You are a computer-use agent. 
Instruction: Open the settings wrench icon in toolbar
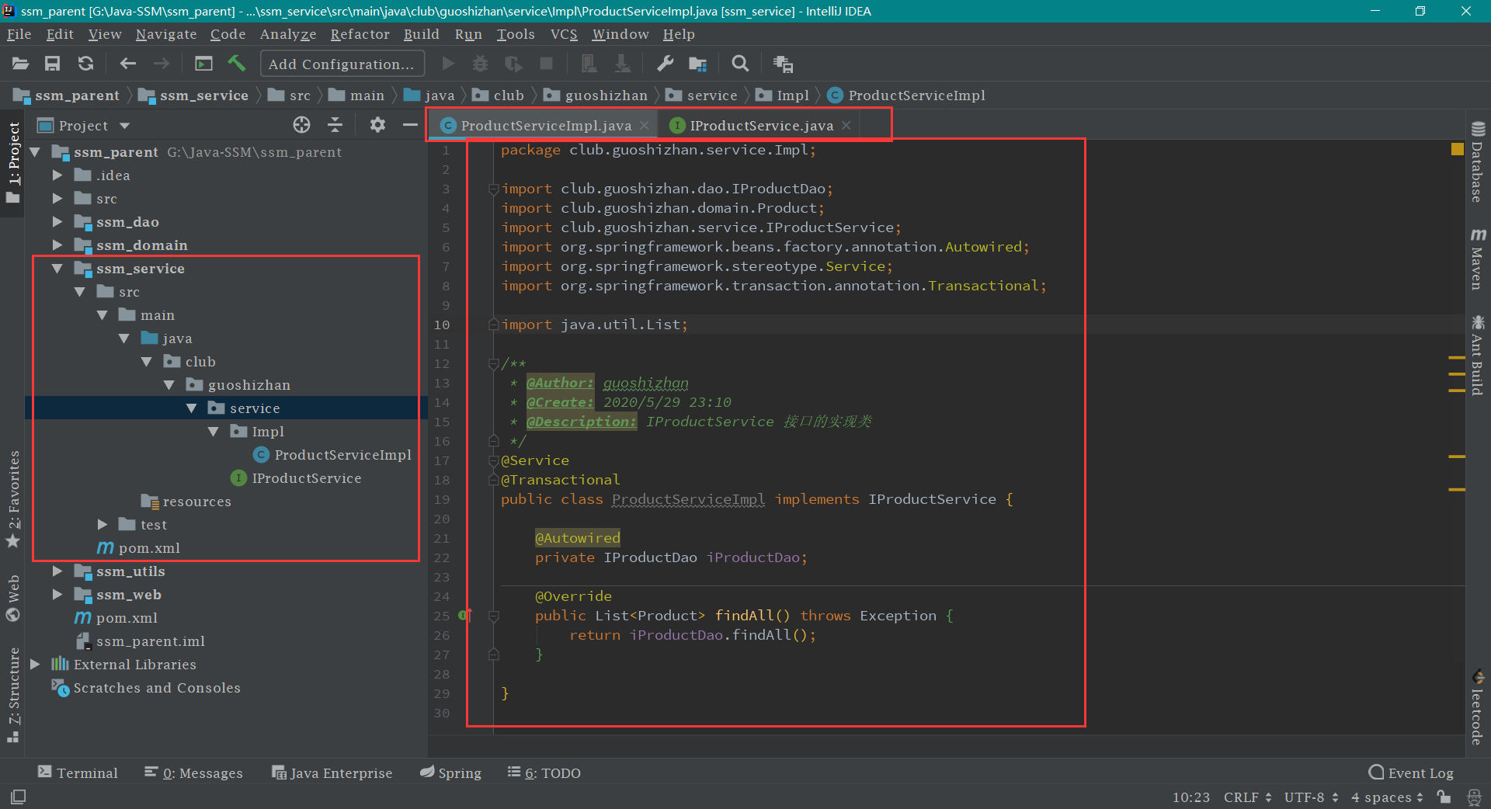click(665, 64)
